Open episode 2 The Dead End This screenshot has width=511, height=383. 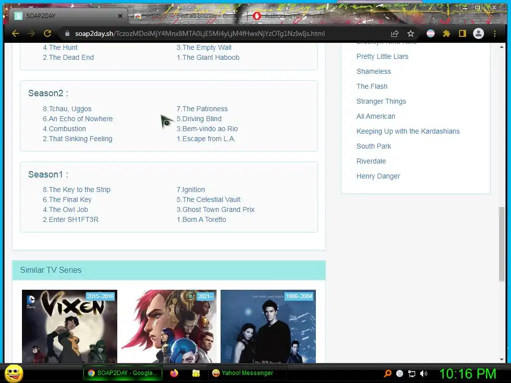point(68,58)
